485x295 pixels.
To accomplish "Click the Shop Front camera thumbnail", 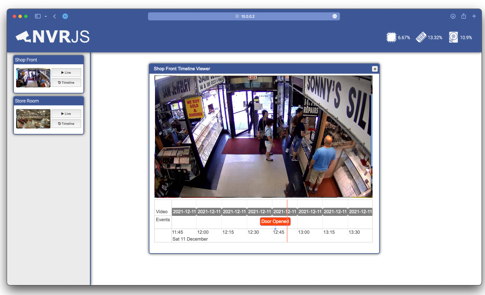I will point(33,78).
